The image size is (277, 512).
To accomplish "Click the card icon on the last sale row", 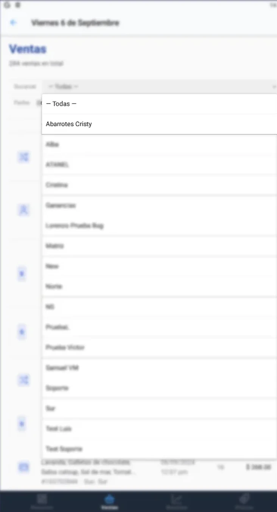I will point(23,467).
